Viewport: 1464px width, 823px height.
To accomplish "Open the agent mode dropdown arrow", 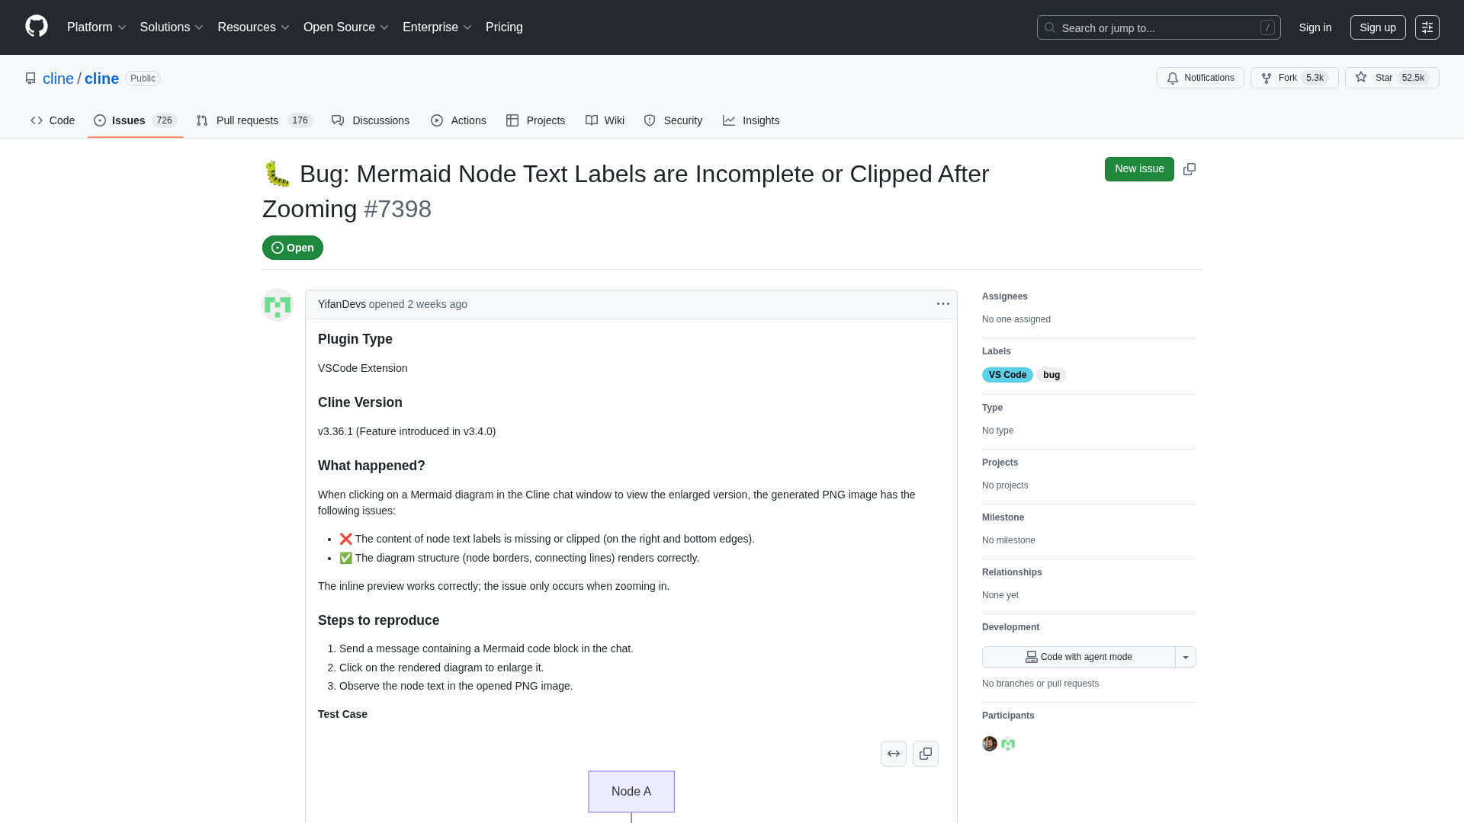I will (x=1186, y=657).
